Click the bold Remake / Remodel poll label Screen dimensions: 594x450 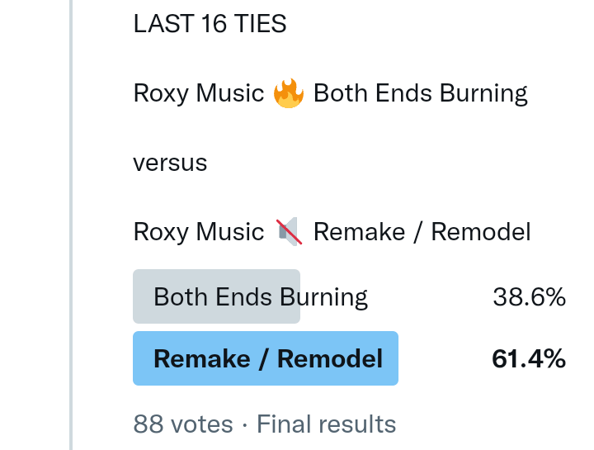pyautogui.click(x=268, y=358)
